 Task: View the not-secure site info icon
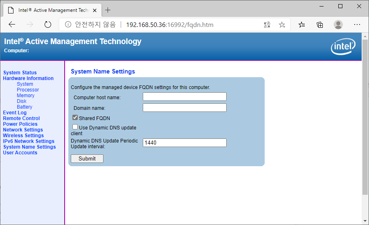click(68, 25)
